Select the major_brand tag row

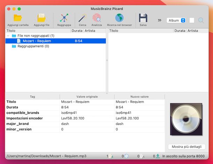(85, 124)
